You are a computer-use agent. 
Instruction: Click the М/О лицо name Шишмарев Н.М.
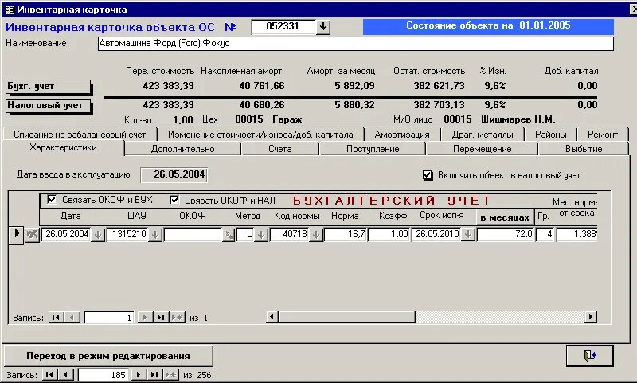coord(518,119)
